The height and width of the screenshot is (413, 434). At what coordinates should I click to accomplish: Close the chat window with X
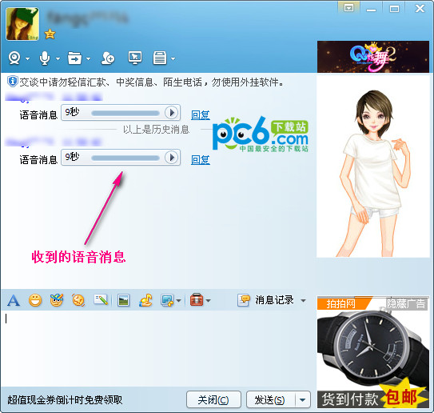click(420, 8)
